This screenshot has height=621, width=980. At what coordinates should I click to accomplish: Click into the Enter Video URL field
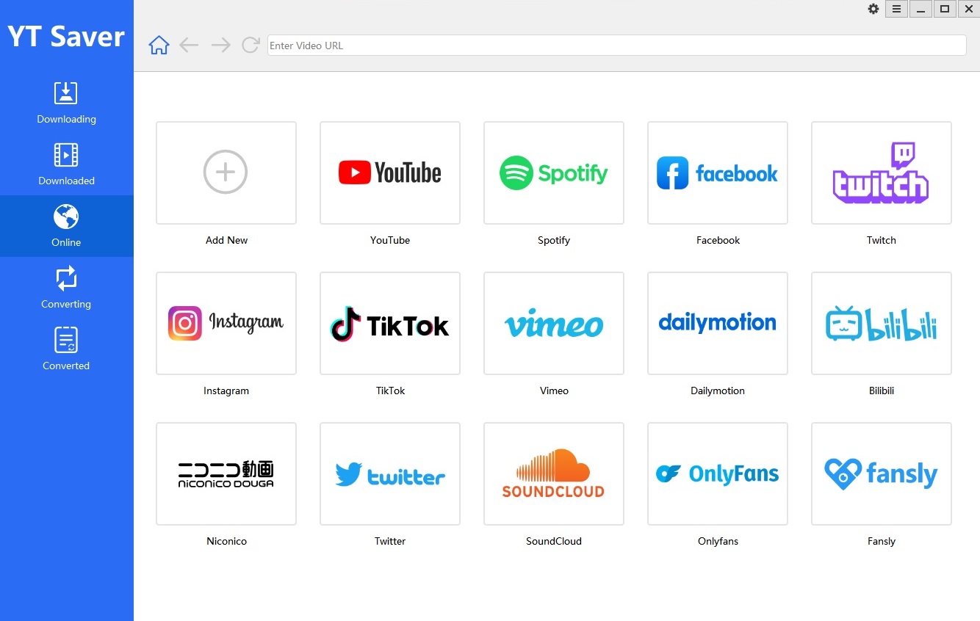[616, 46]
